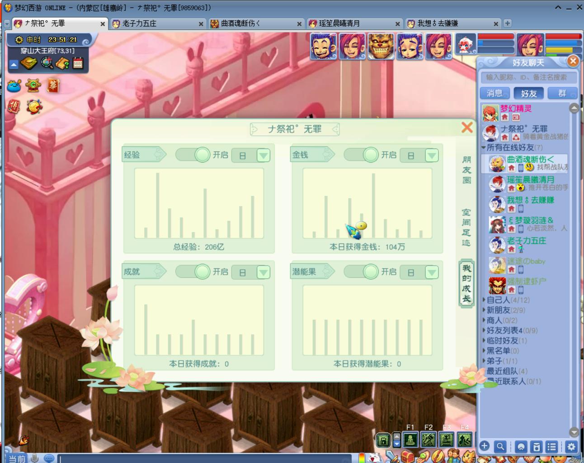Toggle the 成就 开启 switch
The height and width of the screenshot is (463, 584).
coord(193,271)
